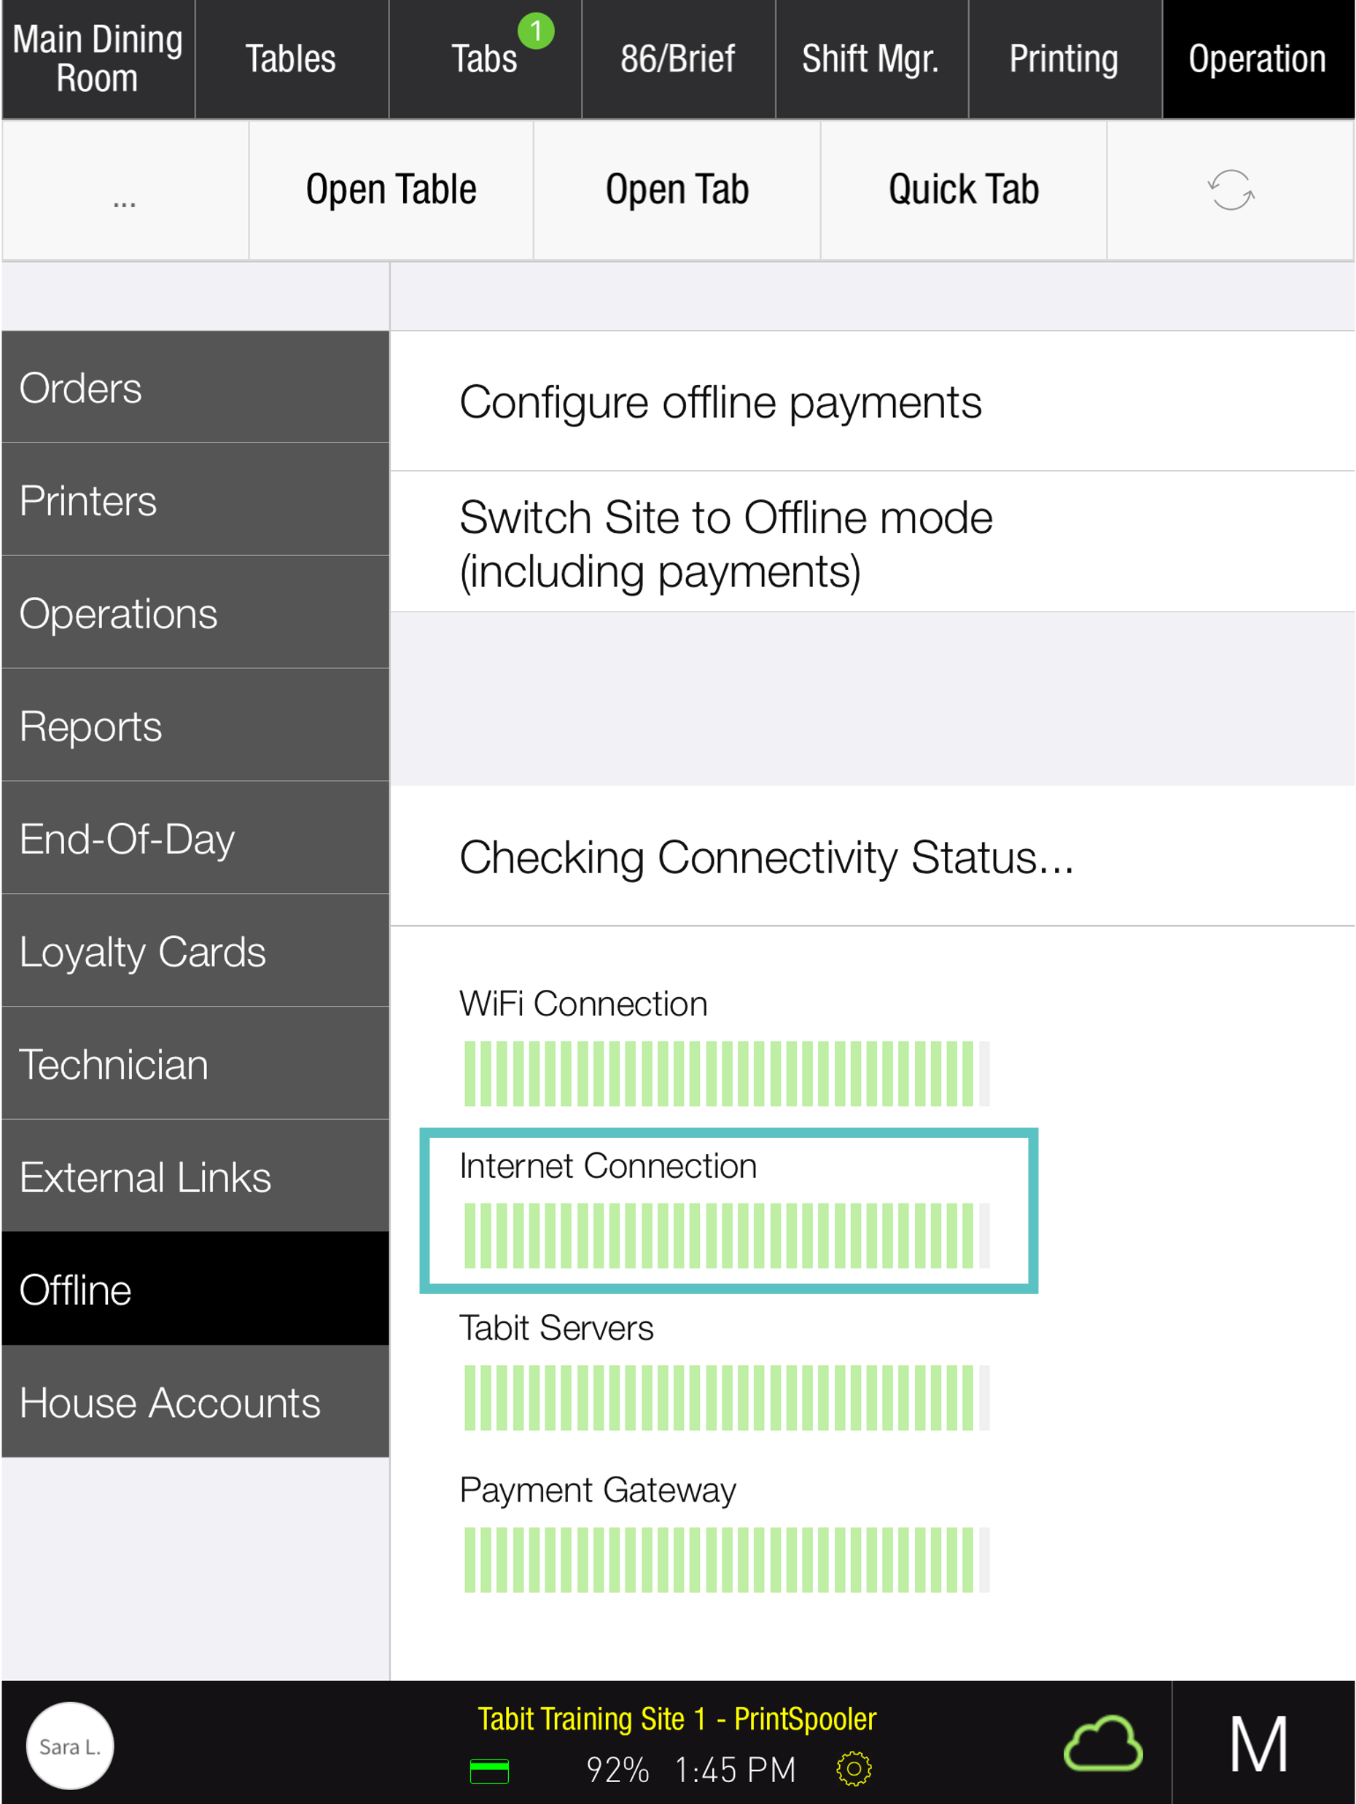Click the WiFi Connection signal bar
1356x1804 pixels.
coord(726,1072)
